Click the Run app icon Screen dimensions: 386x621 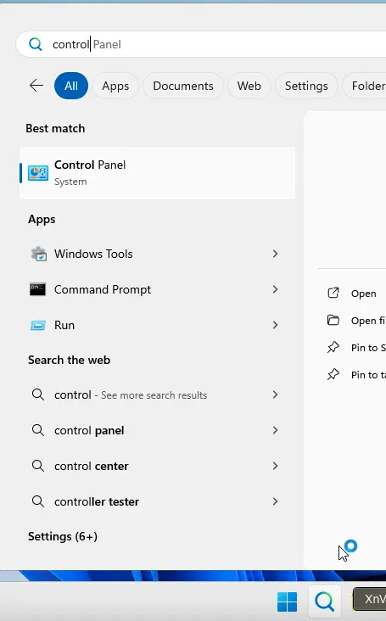coord(38,326)
